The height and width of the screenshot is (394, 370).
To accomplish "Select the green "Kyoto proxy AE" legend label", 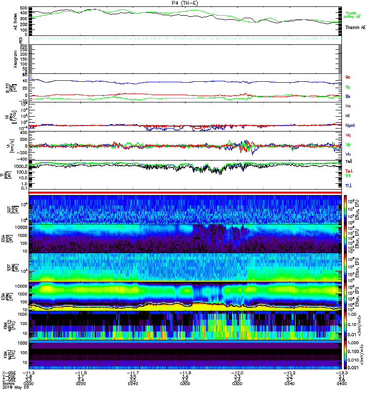I will coord(352,15).
